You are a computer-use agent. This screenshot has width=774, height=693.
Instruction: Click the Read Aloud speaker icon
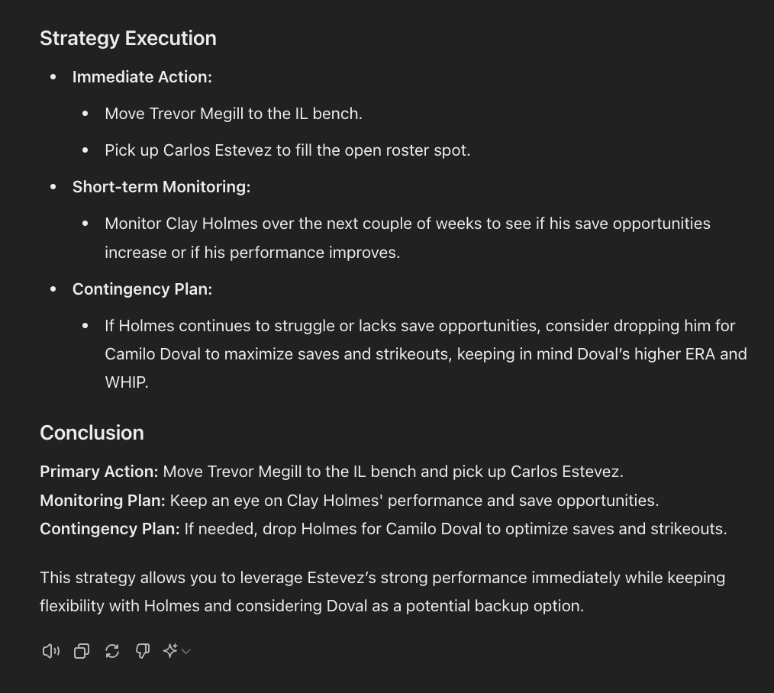coord(50,651)
